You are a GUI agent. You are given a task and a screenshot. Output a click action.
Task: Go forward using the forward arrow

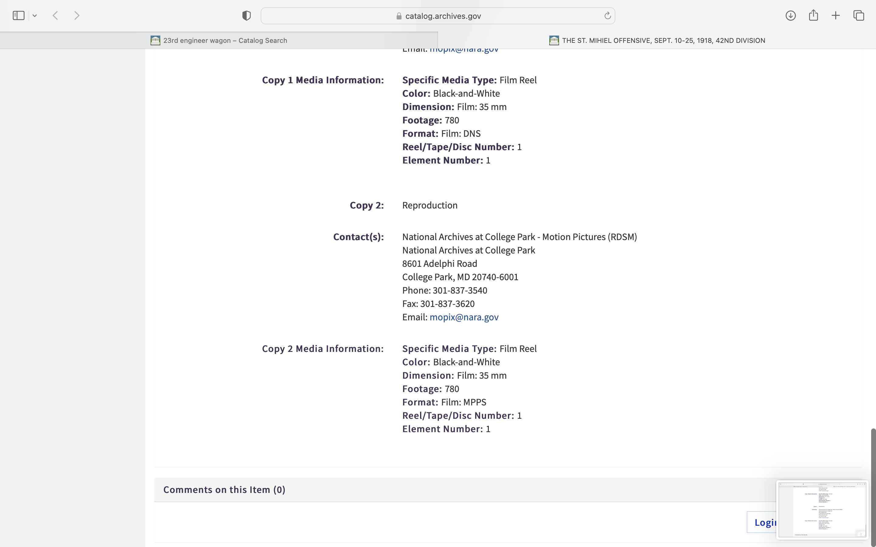77,15
